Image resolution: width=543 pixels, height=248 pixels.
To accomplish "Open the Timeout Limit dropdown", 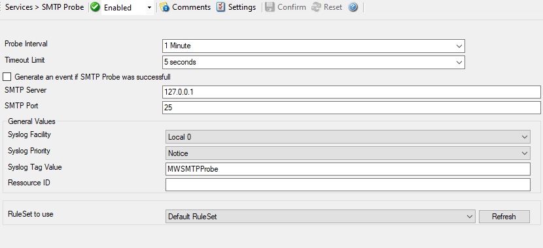I will click(313, 62).
